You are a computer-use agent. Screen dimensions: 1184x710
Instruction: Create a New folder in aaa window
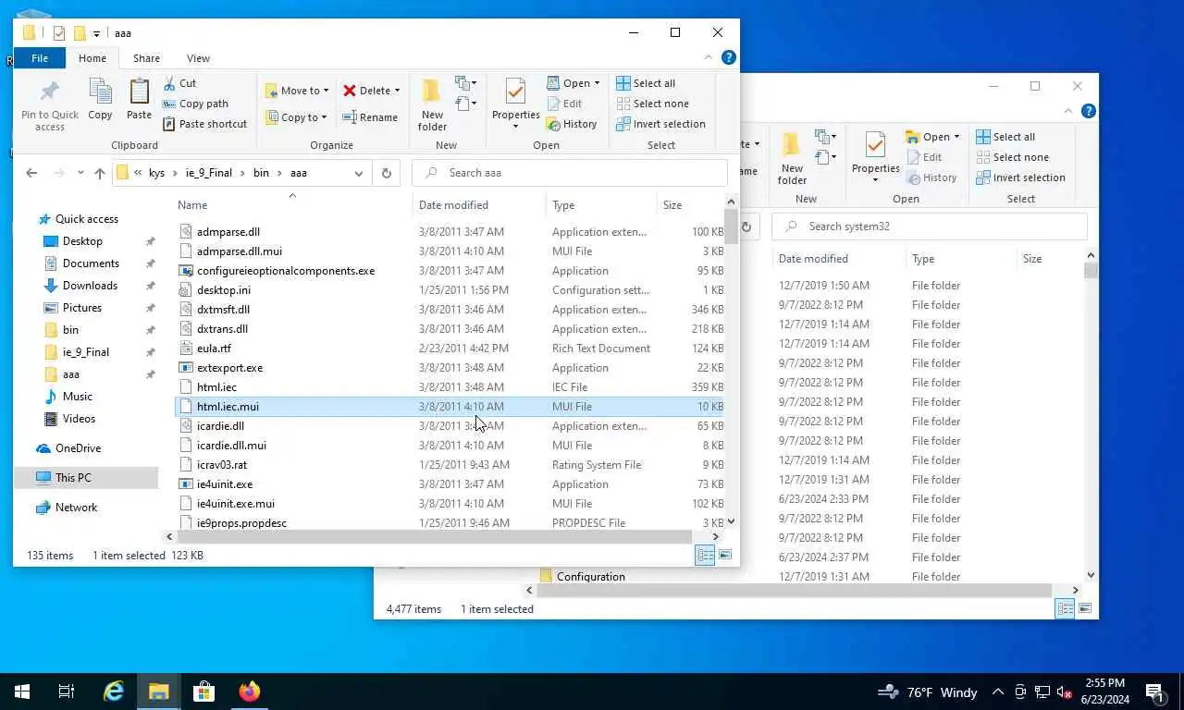coord(432,104)
